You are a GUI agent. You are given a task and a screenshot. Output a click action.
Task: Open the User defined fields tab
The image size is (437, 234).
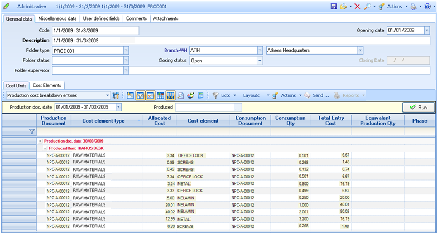tap(101, 18)
